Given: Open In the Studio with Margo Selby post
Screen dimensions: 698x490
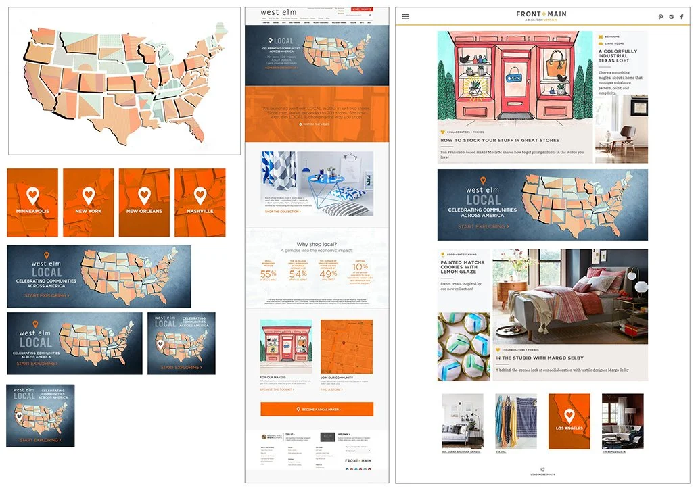Looking at the screenshot, I should [539, 358].
